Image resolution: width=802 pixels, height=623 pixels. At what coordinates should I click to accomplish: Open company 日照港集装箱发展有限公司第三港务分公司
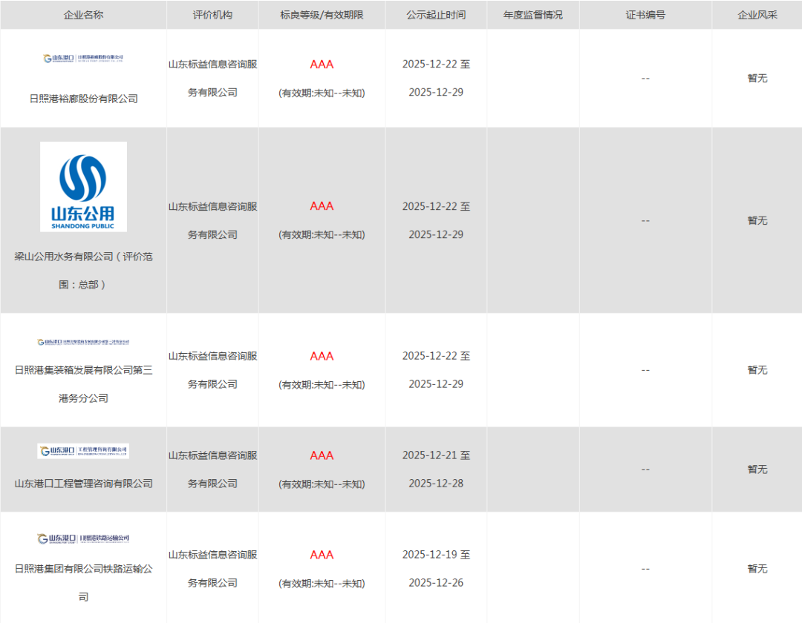[x=83, y=384]
